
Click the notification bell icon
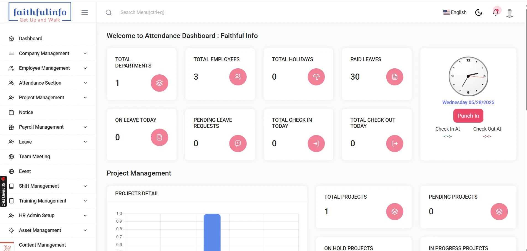coord(496,12)
